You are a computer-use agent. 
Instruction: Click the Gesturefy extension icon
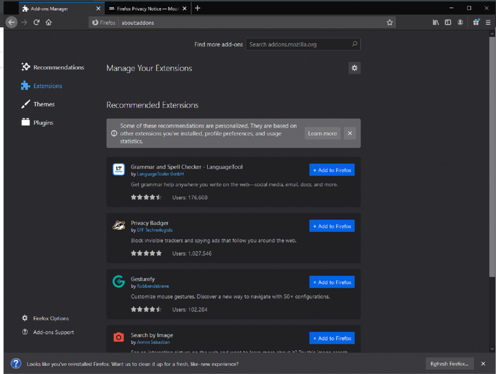(119, 281)
